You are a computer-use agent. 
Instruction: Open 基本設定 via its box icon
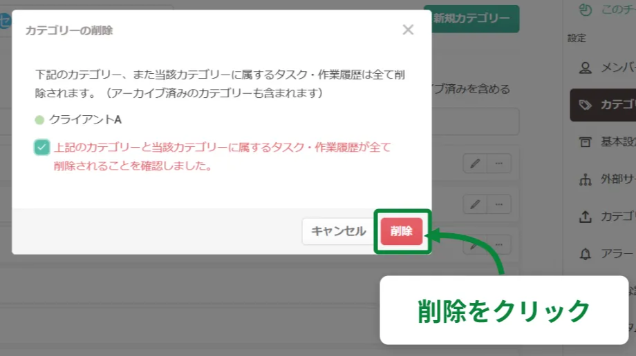point(585,142)
